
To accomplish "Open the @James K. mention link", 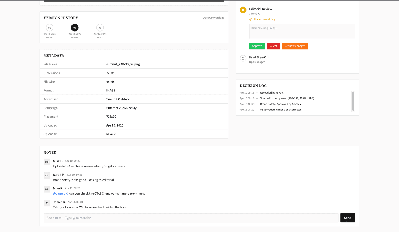I will 61,194.
